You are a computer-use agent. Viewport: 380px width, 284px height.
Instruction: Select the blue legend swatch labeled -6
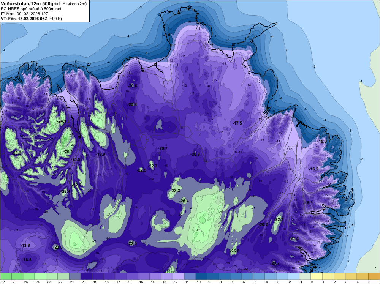[x=247, y=276]
